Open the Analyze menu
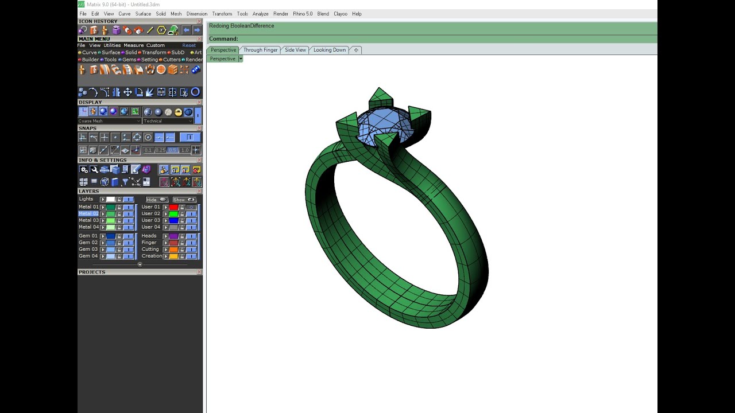 (260, 14)
